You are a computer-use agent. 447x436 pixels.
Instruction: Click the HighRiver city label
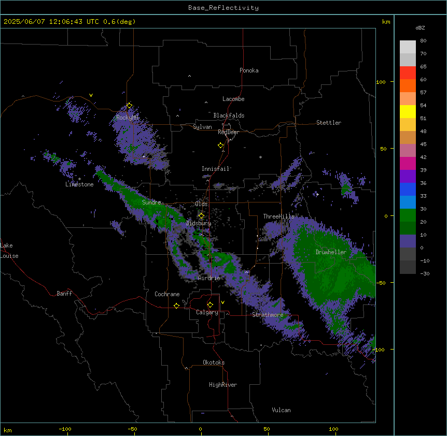pyautogui.click(x=223, y=385)
